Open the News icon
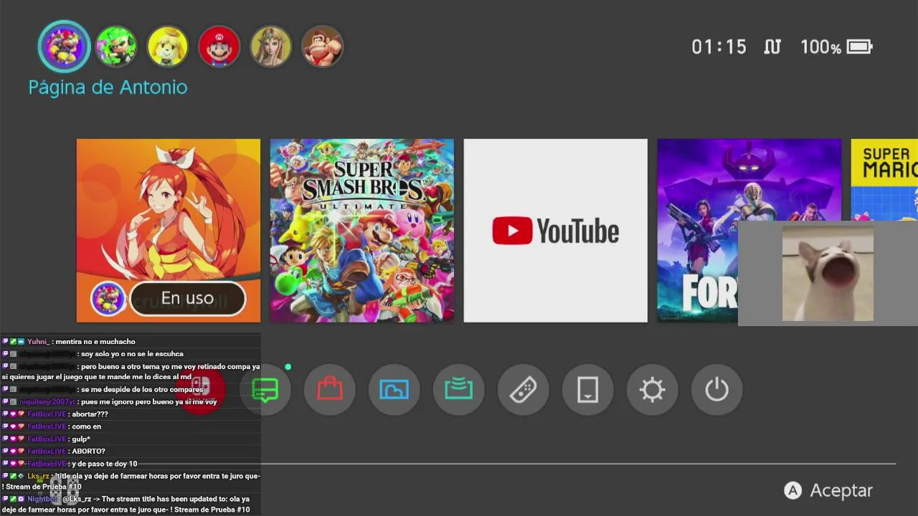Image resolution: width=918 pixels, height=516 pixels. (x=265, y=390)
